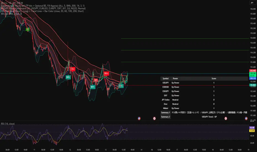The width and height of the screenshot is (257, 152).
Task: Click the small green signal marker on the 10th
Action: pyautogui.click(x=28, y=29)
